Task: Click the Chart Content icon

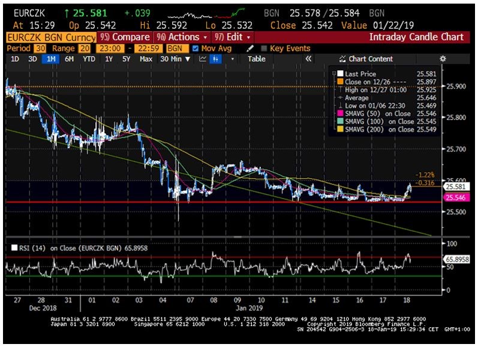Action: pyautogui.click(x=343, y=59)
